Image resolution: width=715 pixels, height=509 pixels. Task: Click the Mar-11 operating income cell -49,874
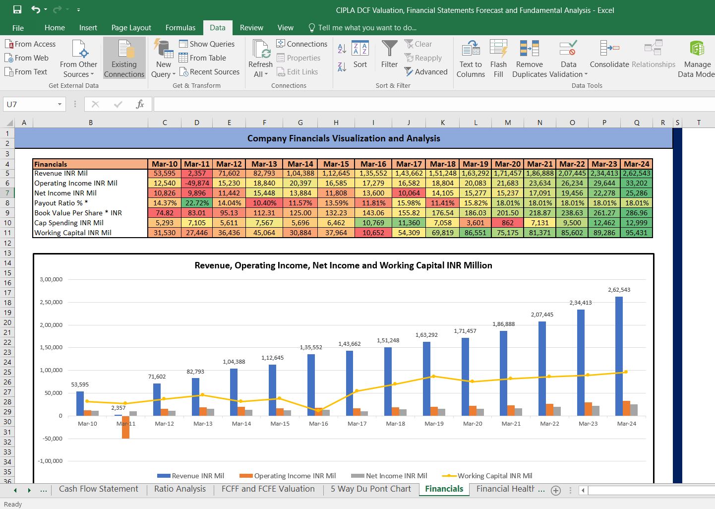pyautogui.click(x=197, y=183)
